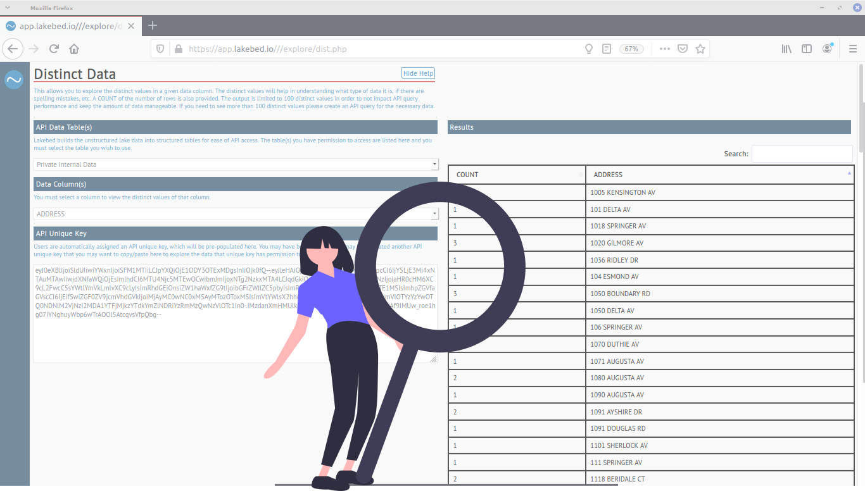Click the '1071 AUGUSTA AV' cell
865x491 pixels.
pos(720,361)
